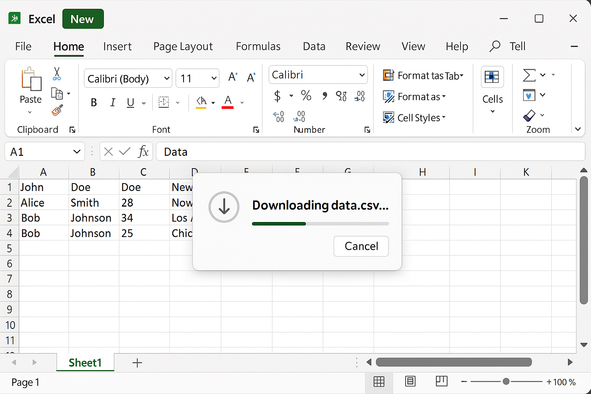The width and height of the screenshot is (591, 394).
Task: Click the zoom slider handle
Action: (x=506, y=381)
